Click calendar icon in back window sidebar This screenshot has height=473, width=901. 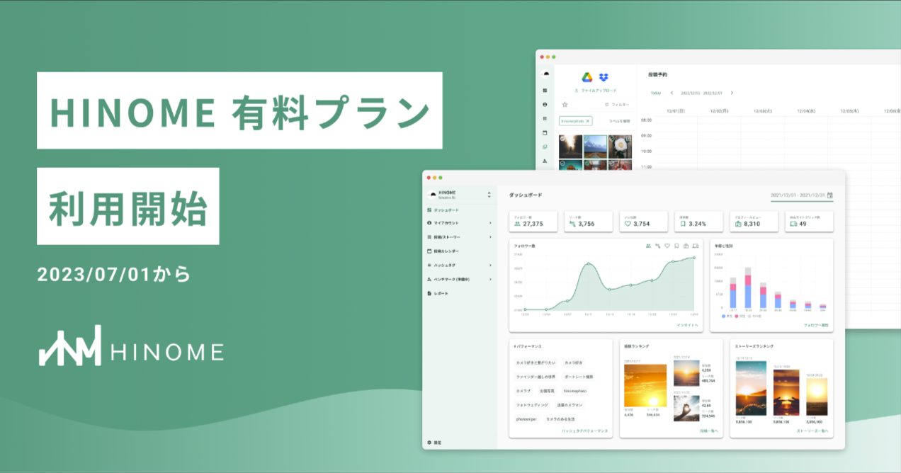click(x=545, y=132)
